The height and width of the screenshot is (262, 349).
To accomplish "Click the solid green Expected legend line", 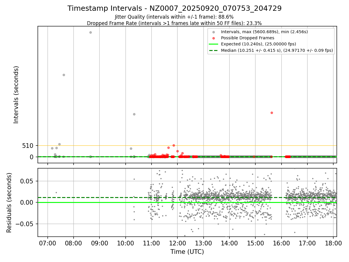I will point(214,44).
